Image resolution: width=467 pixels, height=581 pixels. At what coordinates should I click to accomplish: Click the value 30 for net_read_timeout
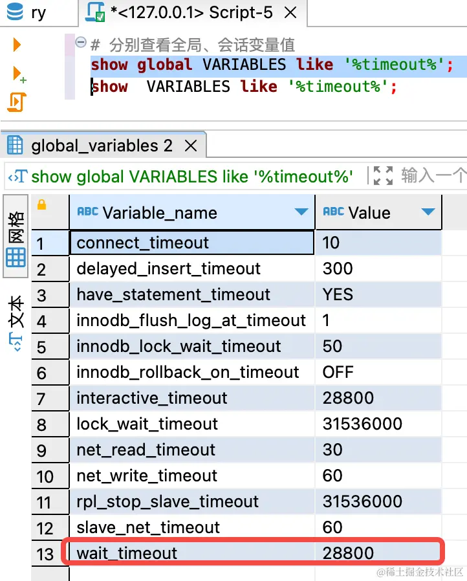pos(378,450)
